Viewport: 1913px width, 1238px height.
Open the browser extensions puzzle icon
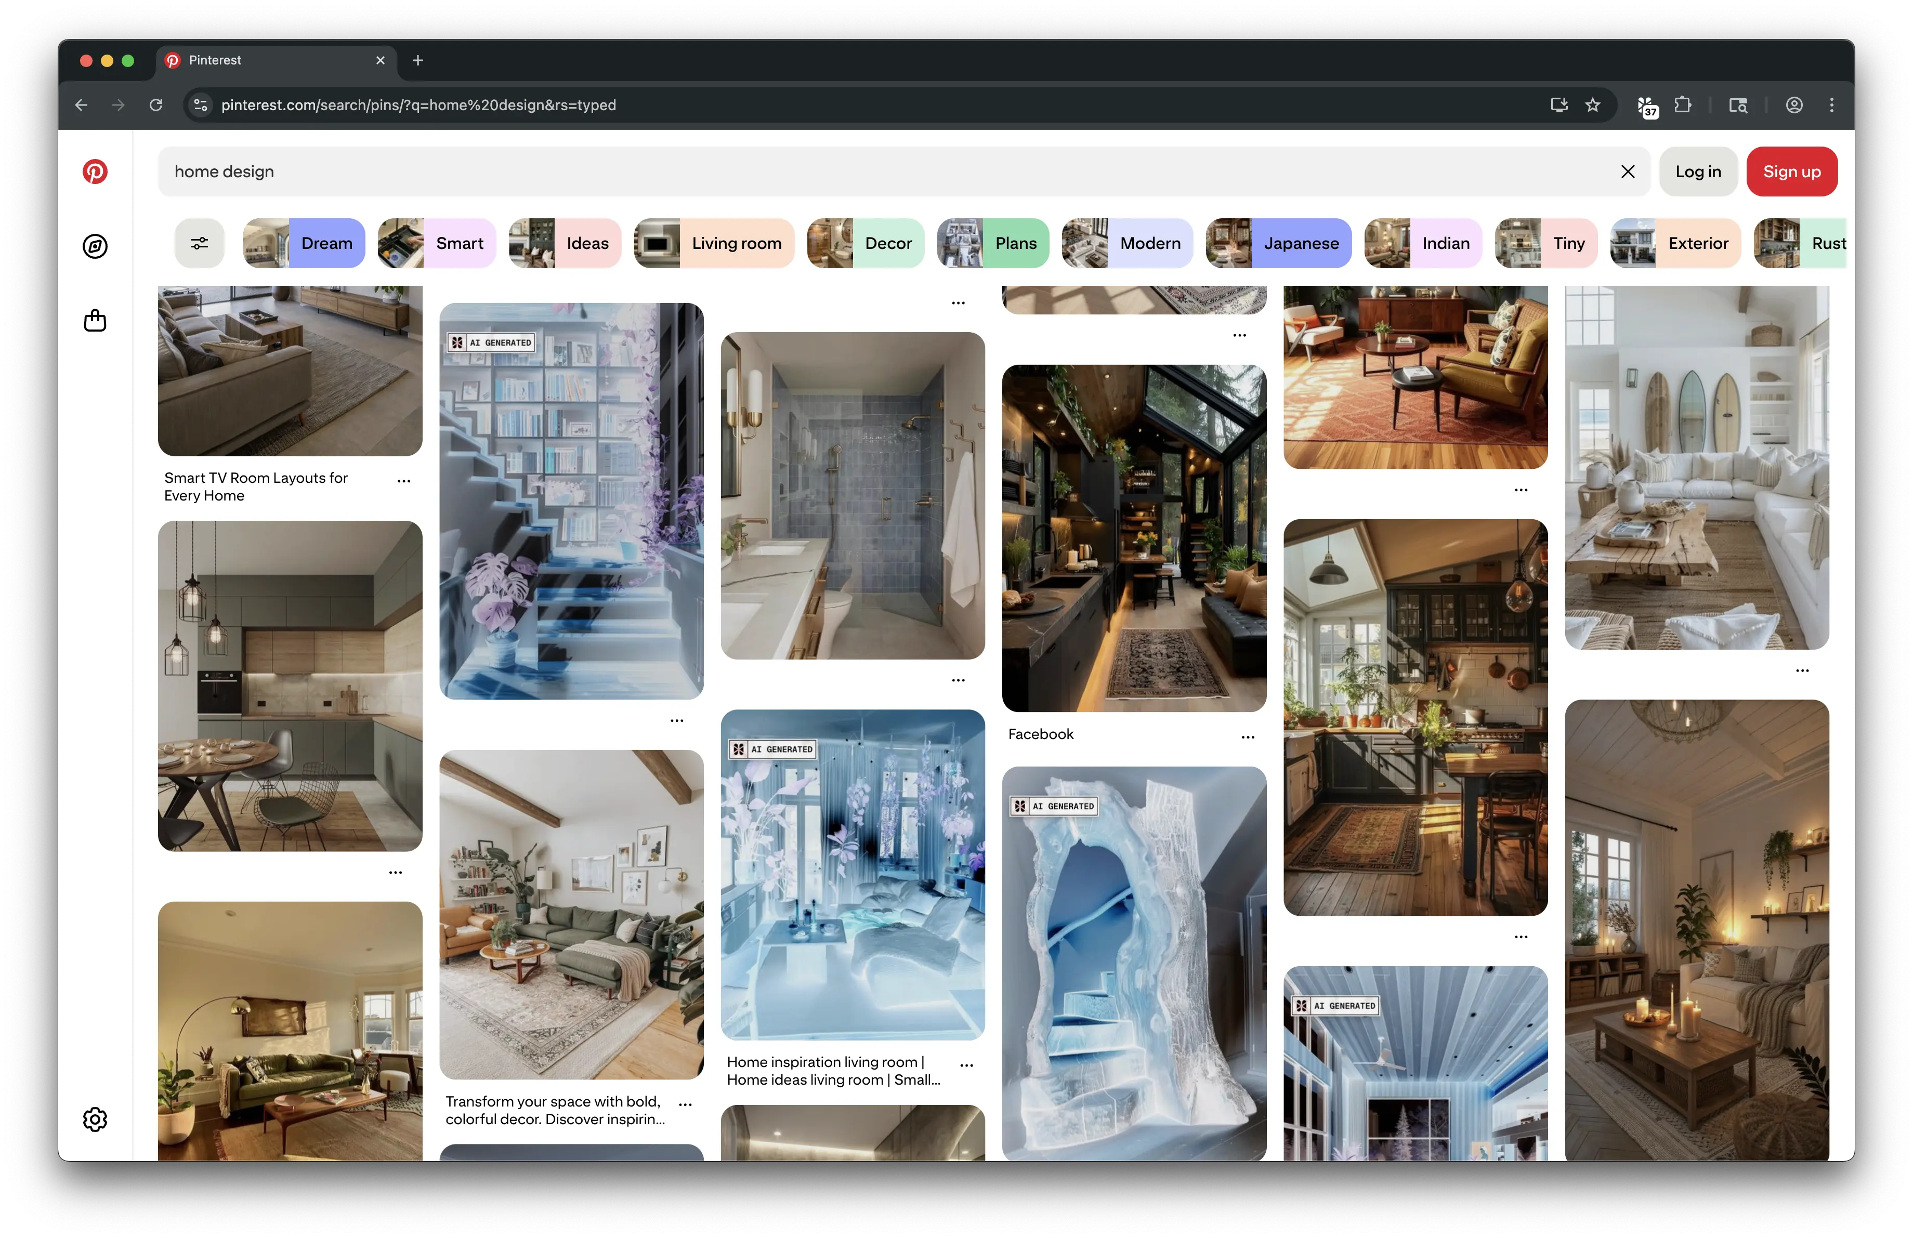click(1682, 105)
